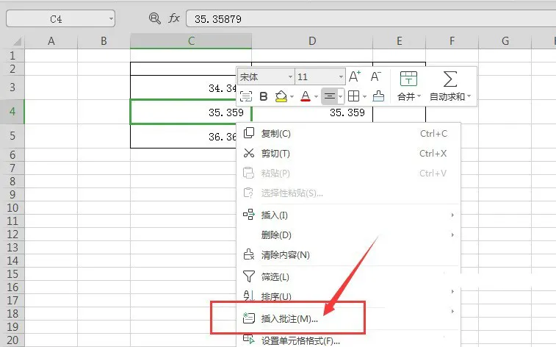Choose 插入批注(M)... to add comment
The width and height of the screenshot is (556, 347).
(x=349, y=318)
